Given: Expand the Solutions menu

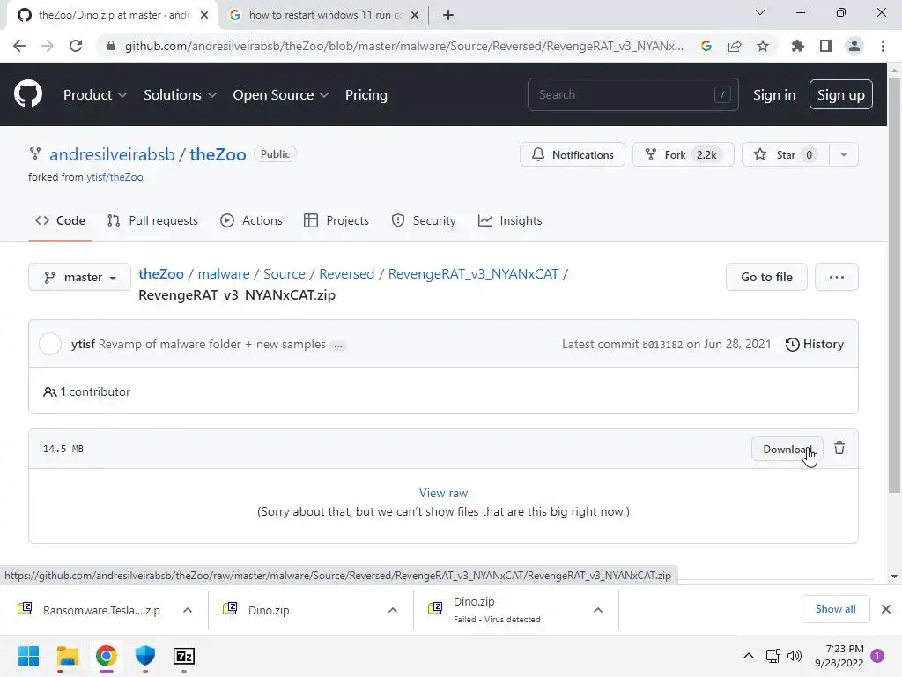Looking at the screenshot, I should tap(180, 95).
